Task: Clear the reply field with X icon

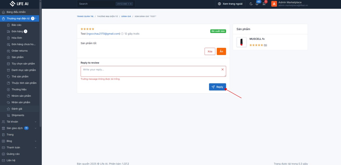Action: click(223, 70)
